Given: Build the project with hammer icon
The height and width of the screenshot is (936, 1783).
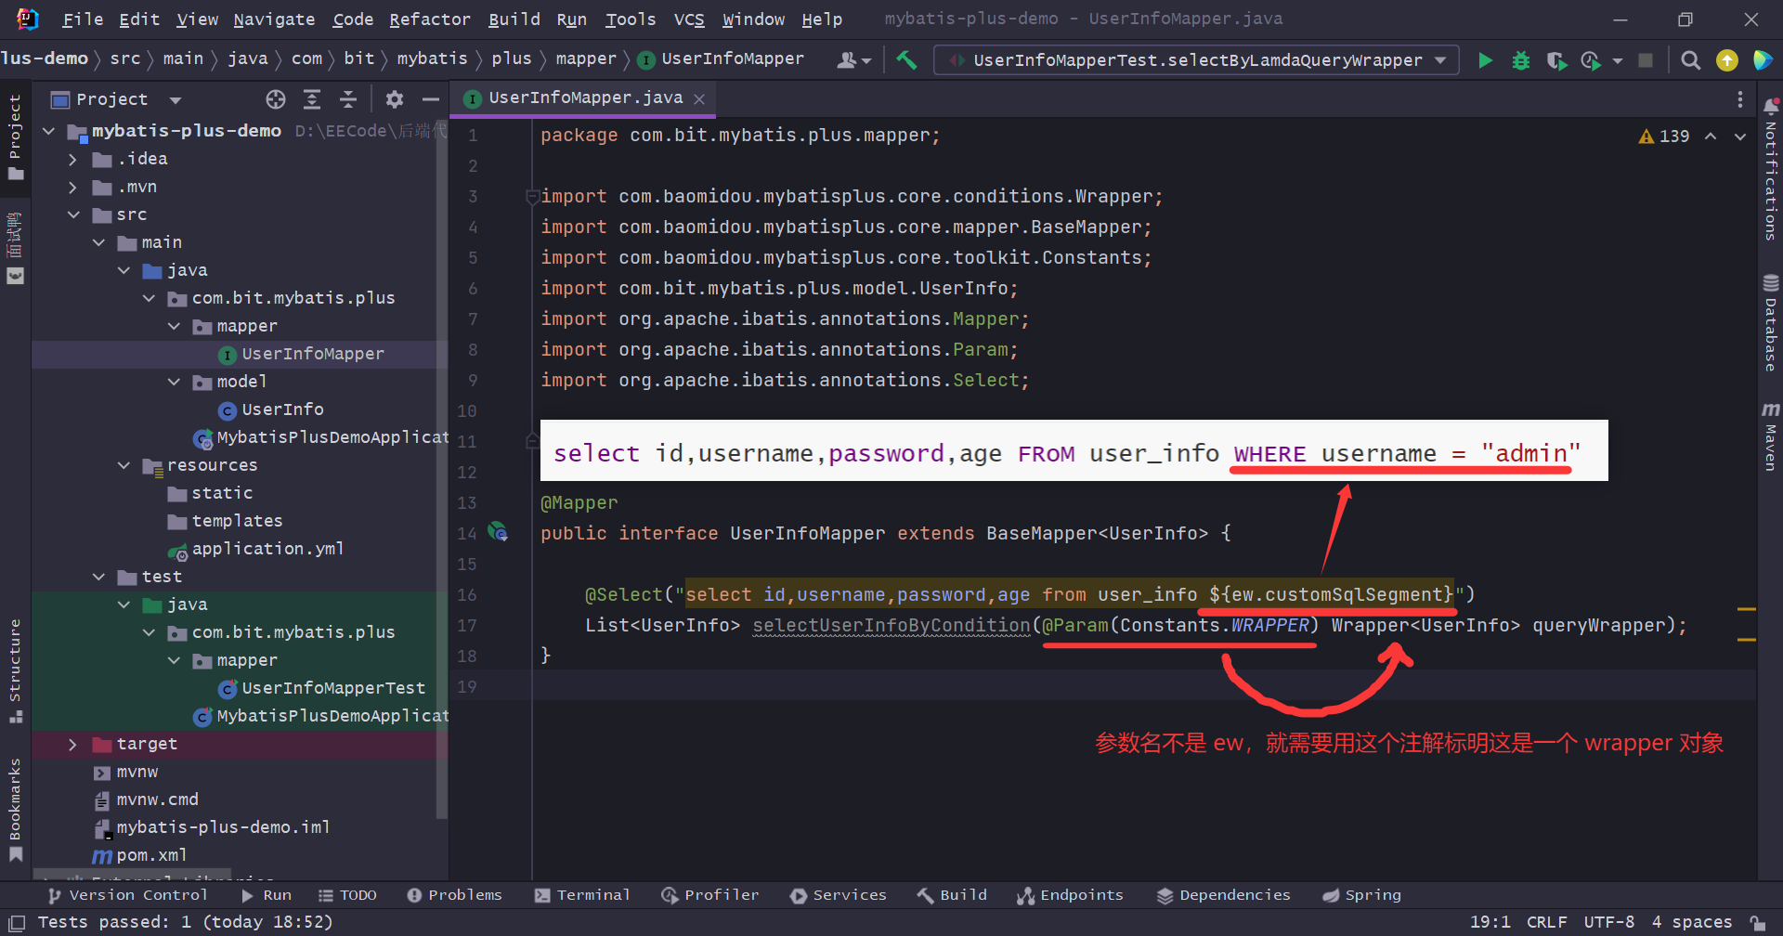Looking at the screenshot, I should pos(906,60).
